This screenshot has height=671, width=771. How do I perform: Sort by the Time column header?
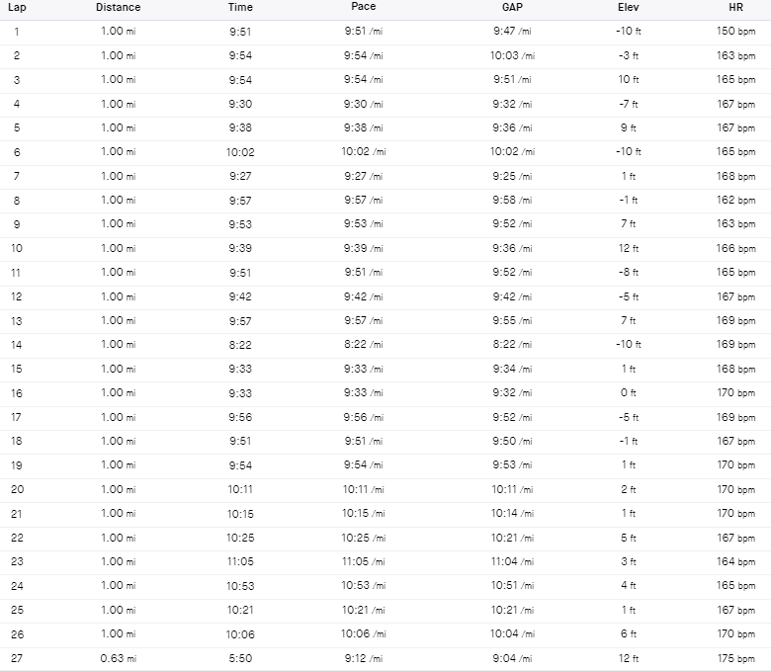240,7
